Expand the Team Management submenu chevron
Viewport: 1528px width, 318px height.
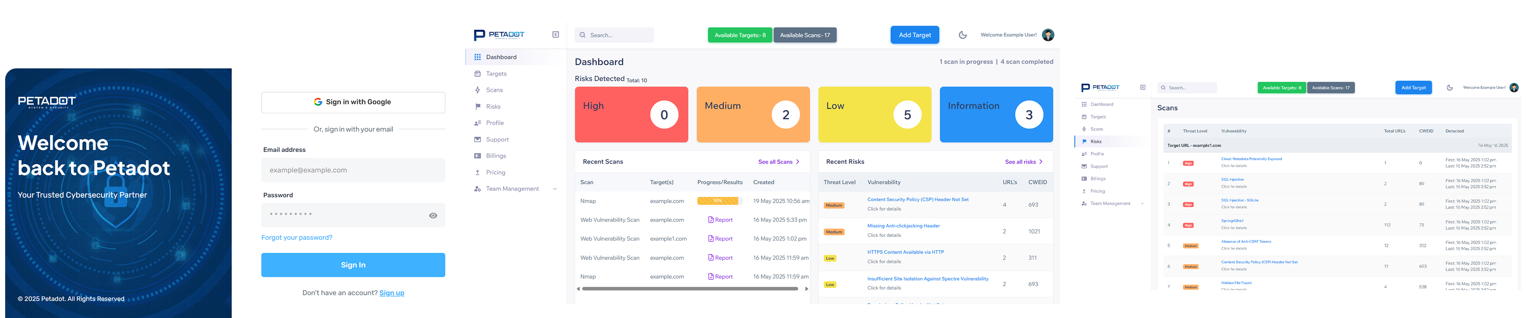click(555, 189)
